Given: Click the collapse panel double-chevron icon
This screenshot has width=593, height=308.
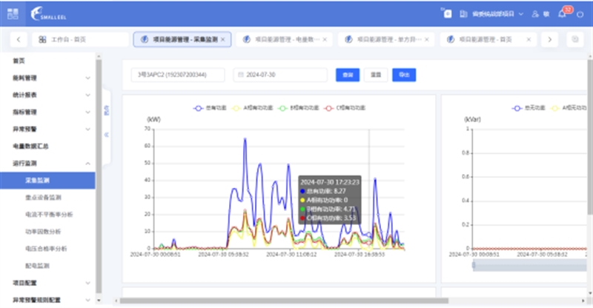Looking at the screenshot, I should click(x=105, y=134).
